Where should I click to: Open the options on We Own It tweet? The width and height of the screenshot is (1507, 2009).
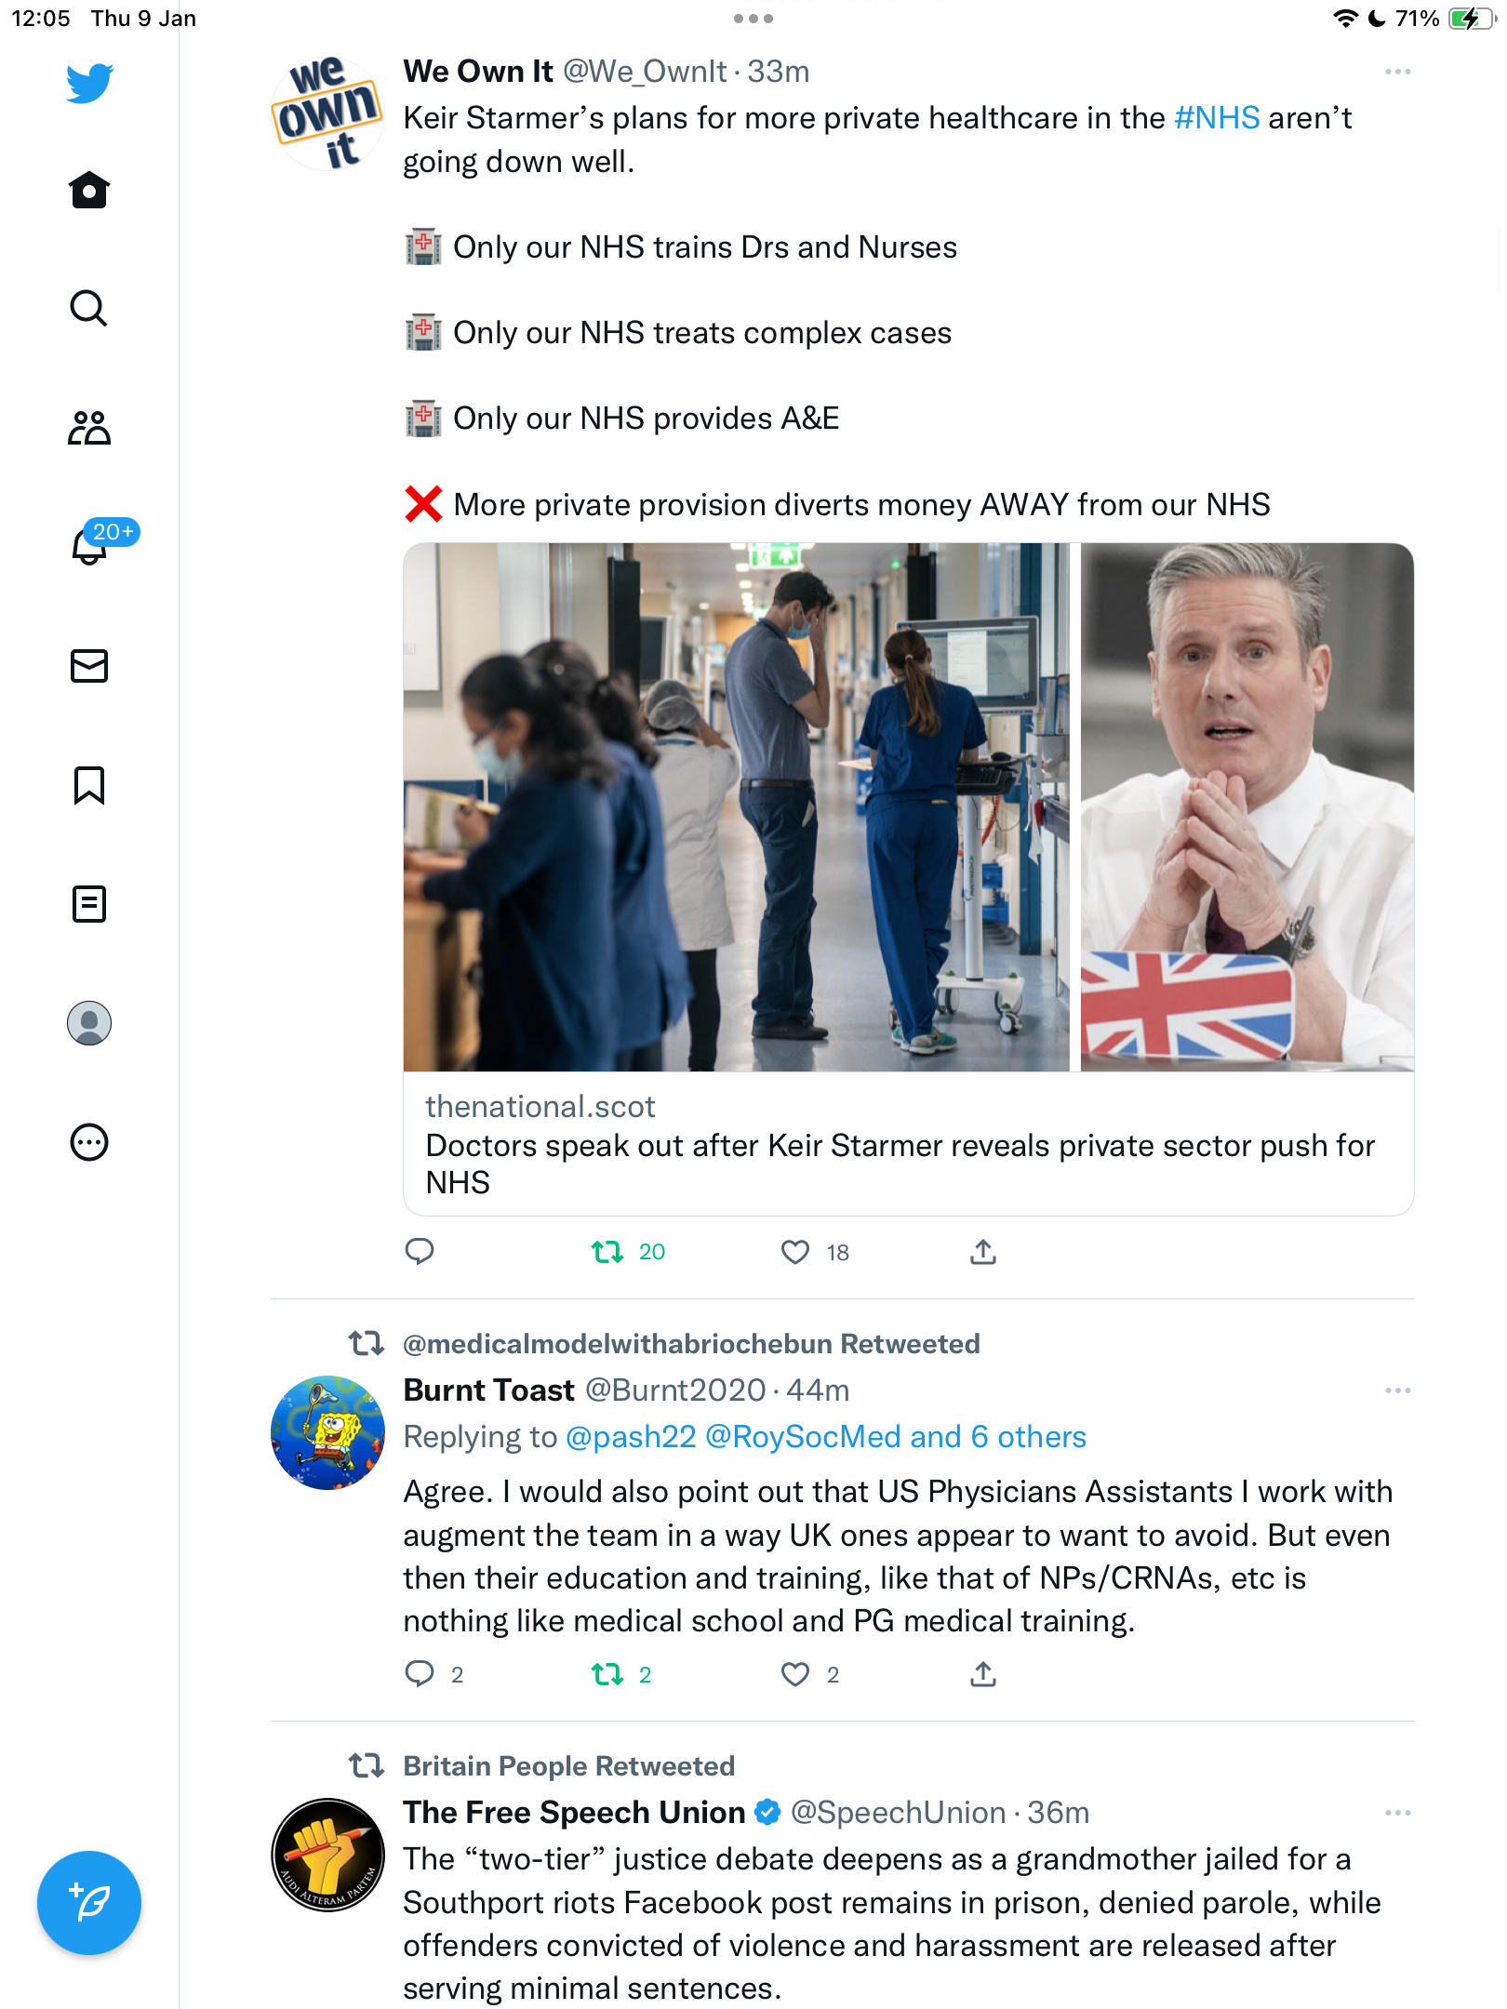(x=1397, y=72)
